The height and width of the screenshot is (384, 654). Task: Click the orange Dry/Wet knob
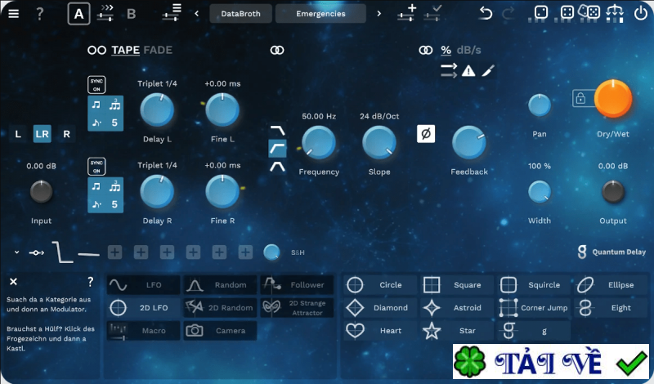click(x=612, y=99)
